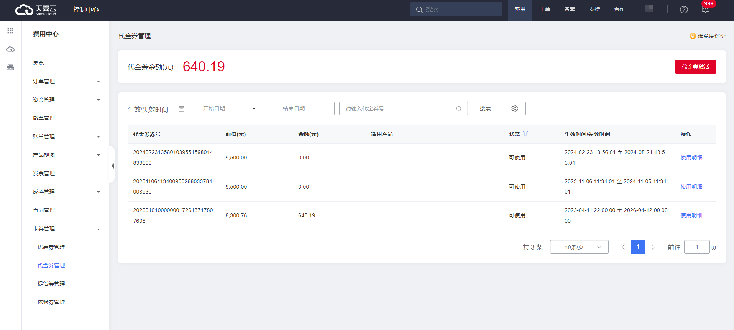The height and width of the screenshot is (330, 734).
Task: Click the satisfaction rating smiley icon
Action: (x=693, y=36)
